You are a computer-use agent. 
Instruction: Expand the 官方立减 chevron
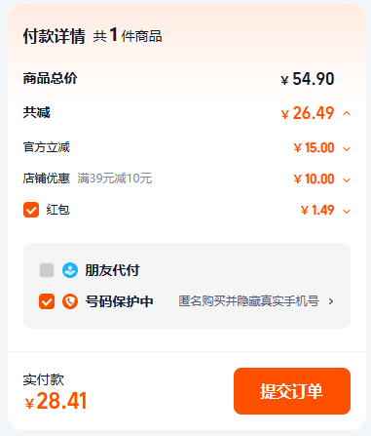347,149
